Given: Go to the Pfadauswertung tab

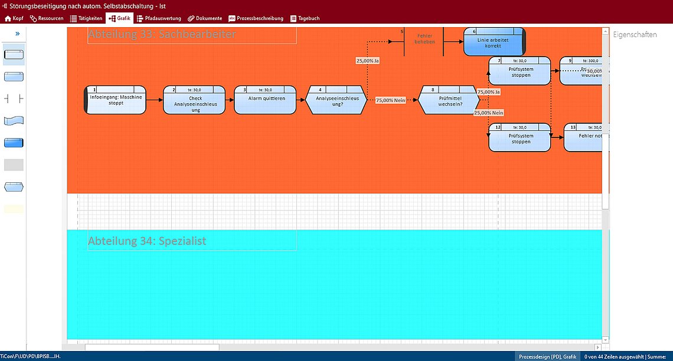Looking at the screenshot, I should 159,18.
